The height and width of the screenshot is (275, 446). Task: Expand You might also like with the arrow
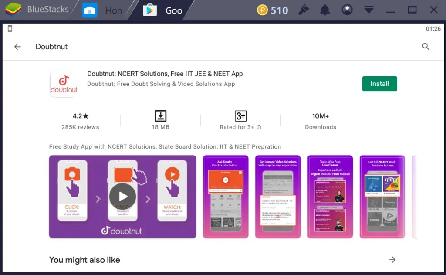click(x=392, y=260)
